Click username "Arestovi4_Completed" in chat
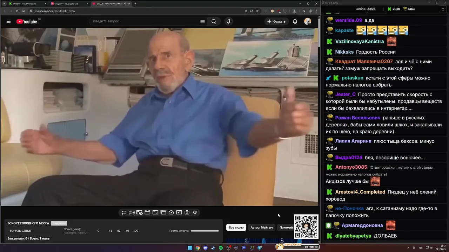The image size is (449, 252). [x=360, y=192]
